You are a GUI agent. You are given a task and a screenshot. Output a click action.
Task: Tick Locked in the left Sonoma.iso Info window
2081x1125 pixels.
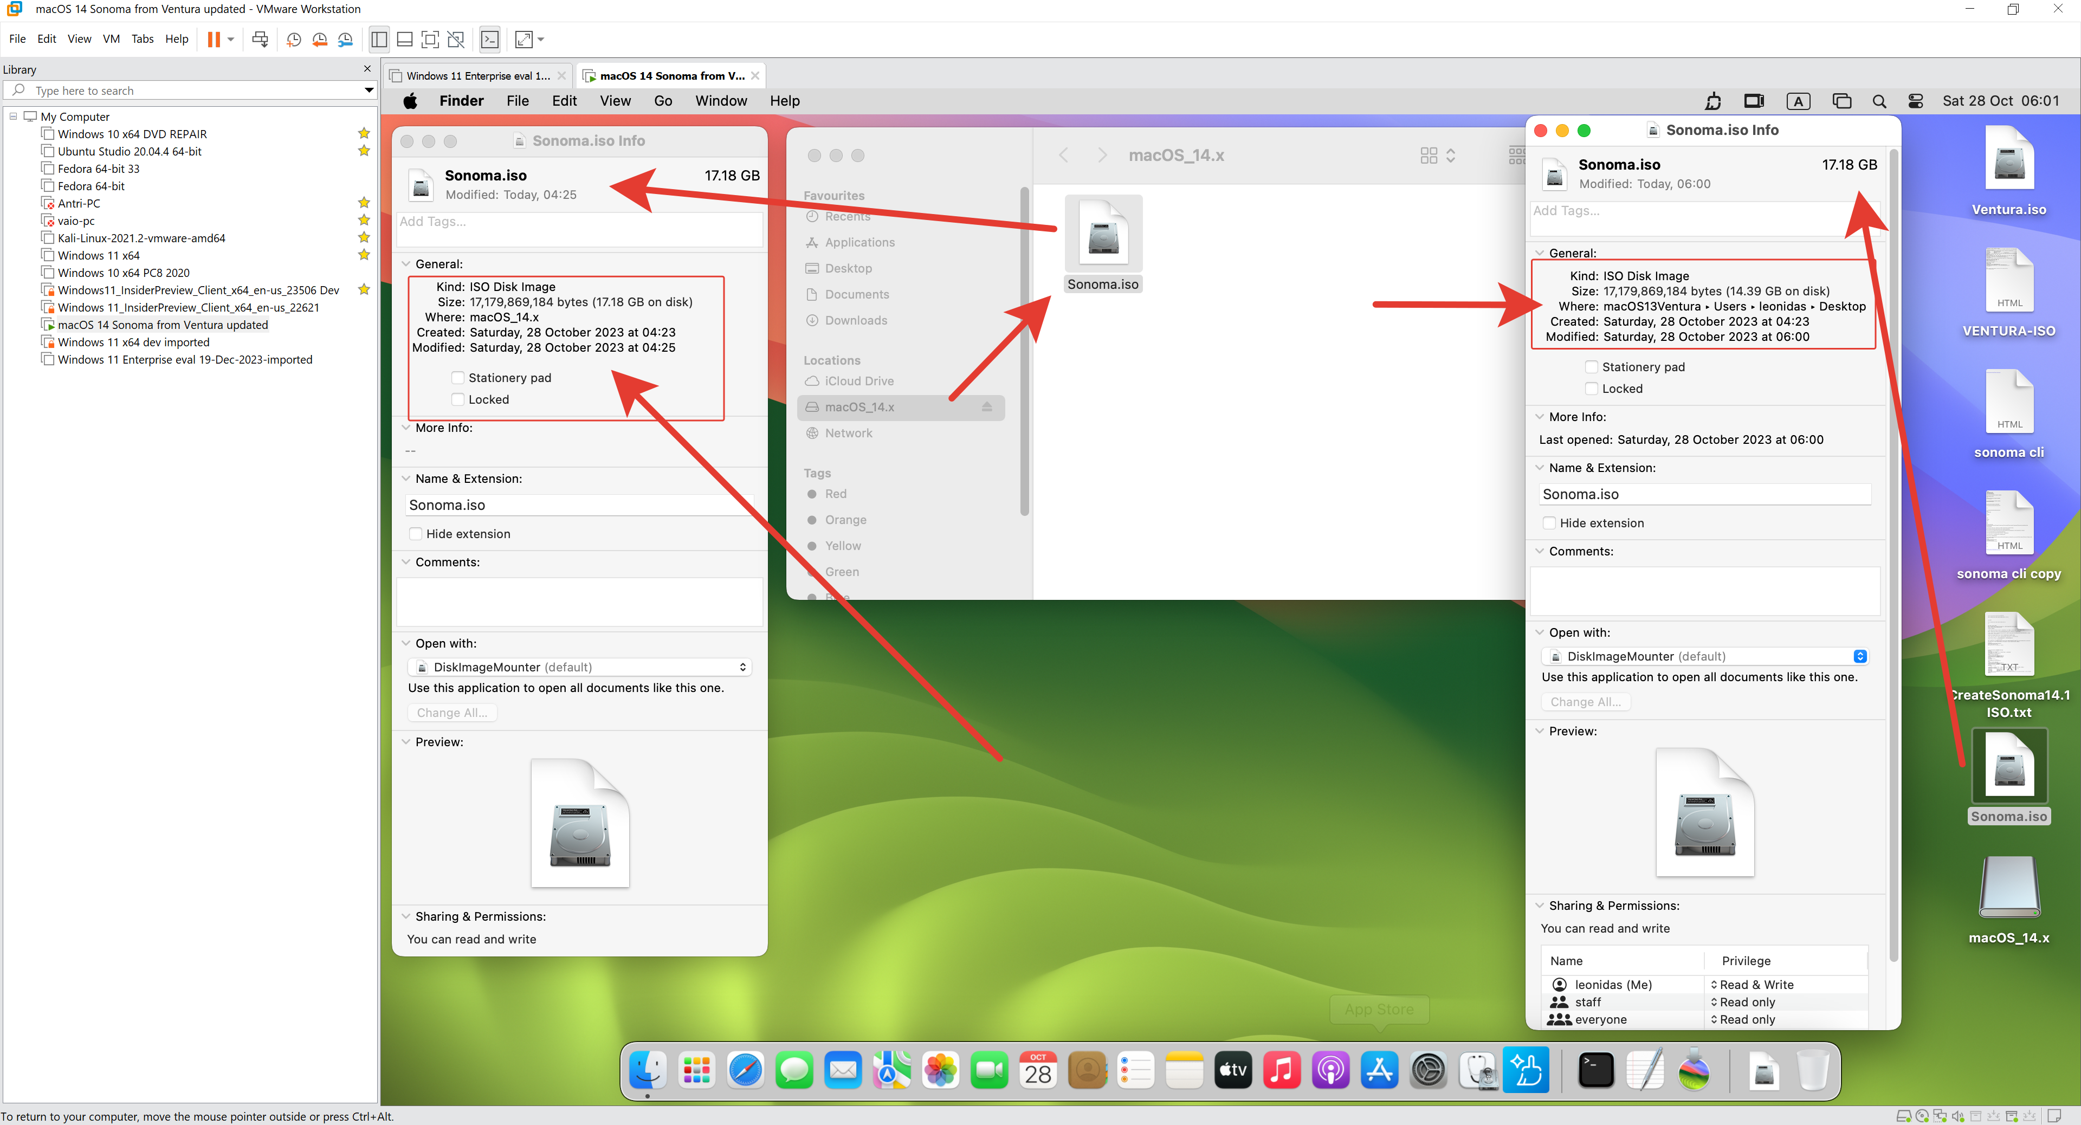point(457,400)
